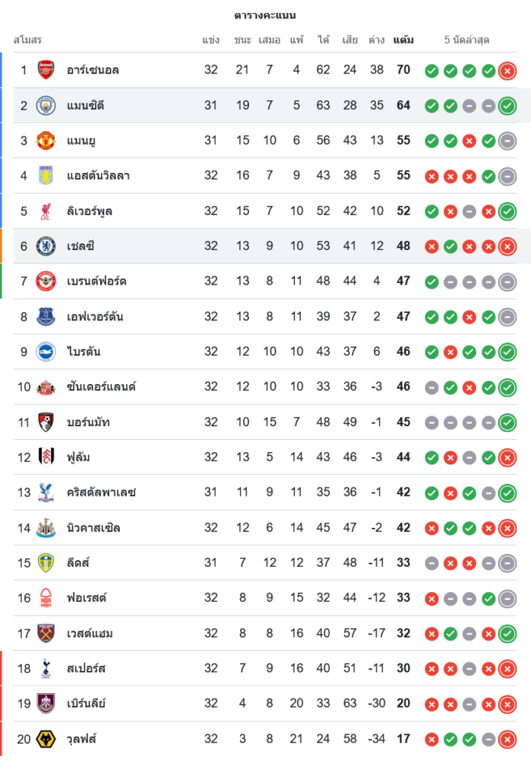Screen dimensions: 531x765
Task: Click Leeds club crest
Action: (47, 563)
